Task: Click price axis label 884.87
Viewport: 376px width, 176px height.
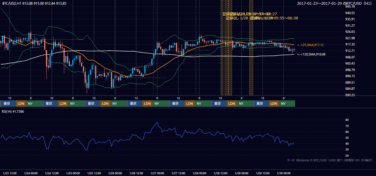Action: click(350, 89)
